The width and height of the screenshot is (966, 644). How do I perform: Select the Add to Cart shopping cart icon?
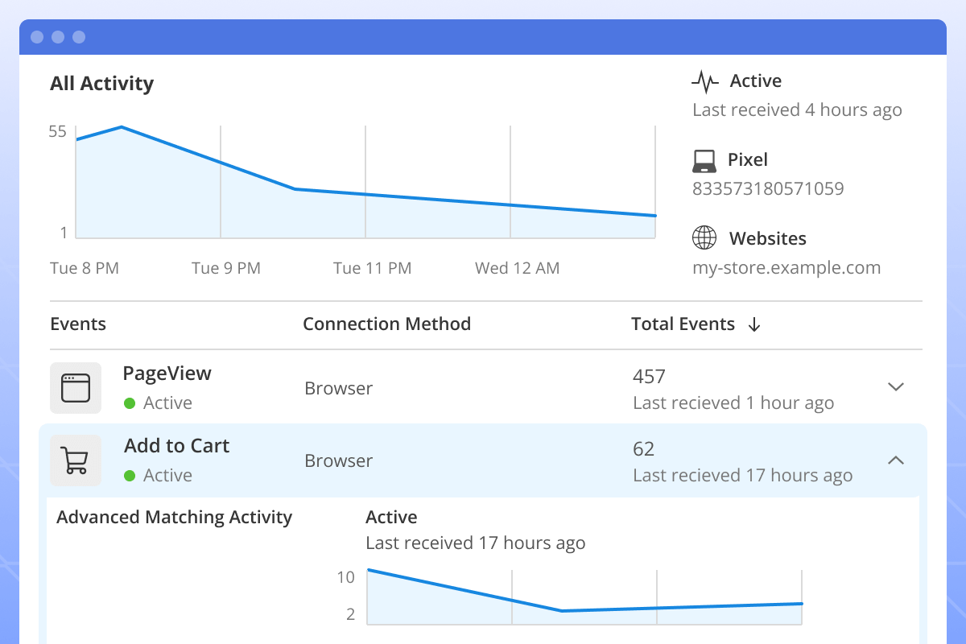click(76, 460)
